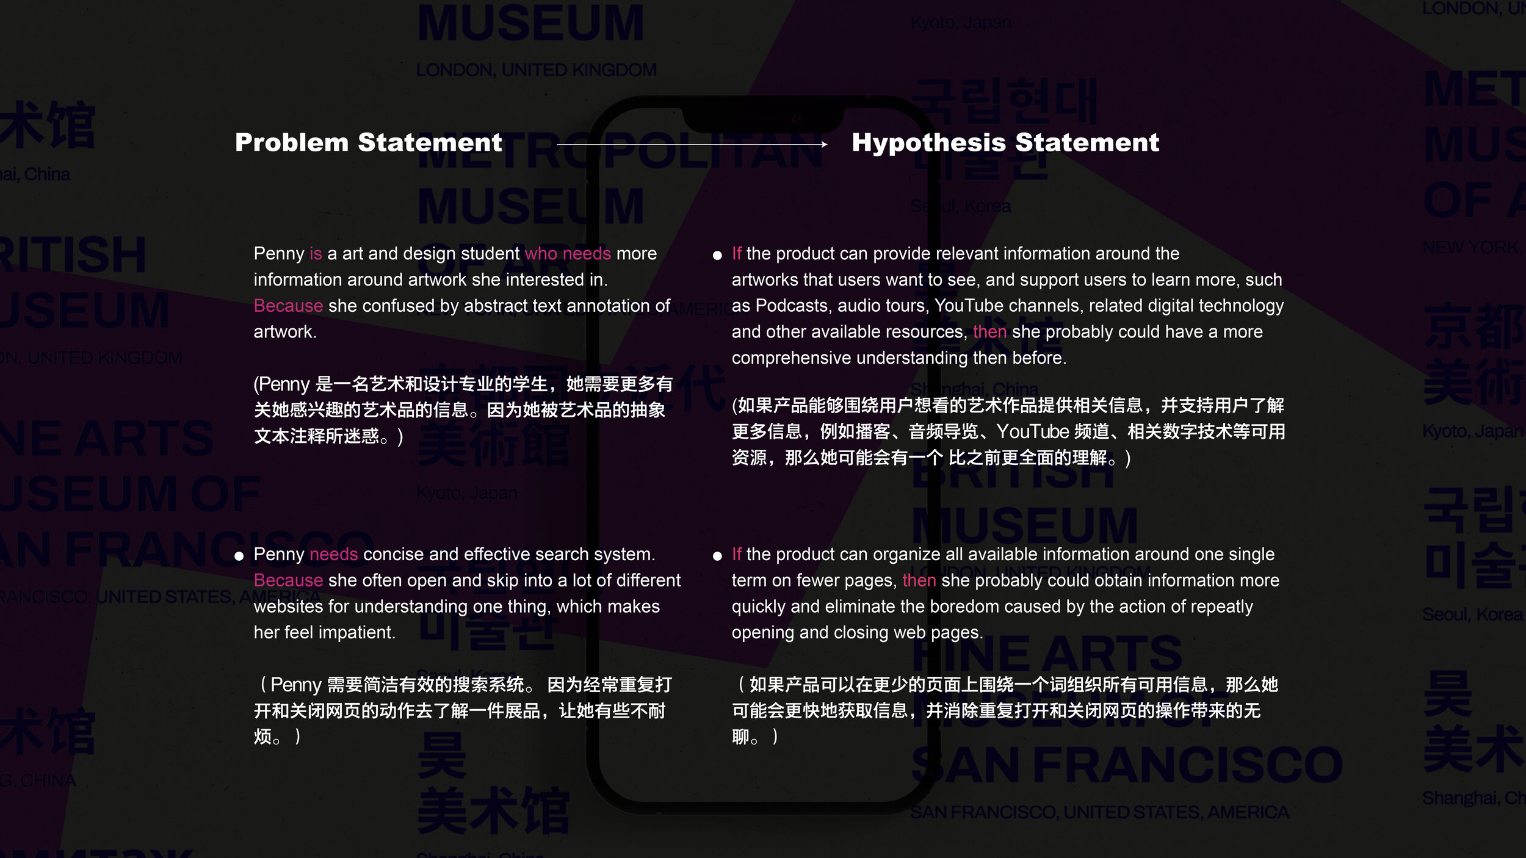The width and height of the screenshot is (1526, 858).
Task: Click the Chinese paragraph starting '(如果产品能够围绕'
Action: [x=1007, y=431]
